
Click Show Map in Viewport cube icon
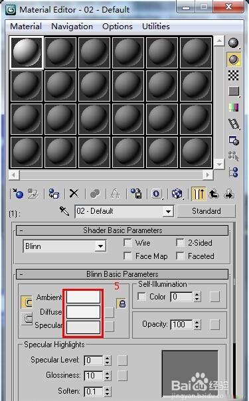pyautogui.click(x=177, y=194)
